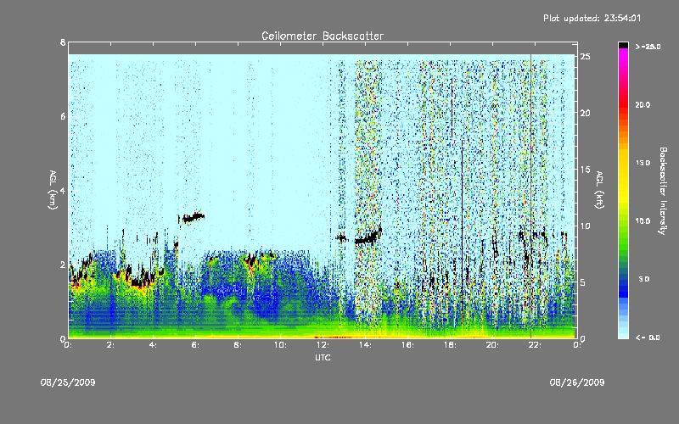Click the black cloud layer near 6 UTC
679x424 pixels.
(193, 217)
